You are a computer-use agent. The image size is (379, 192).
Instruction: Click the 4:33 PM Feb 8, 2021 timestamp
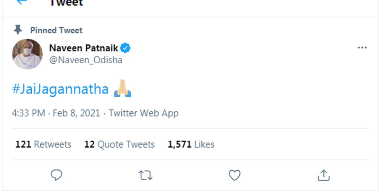pos(56,113)
